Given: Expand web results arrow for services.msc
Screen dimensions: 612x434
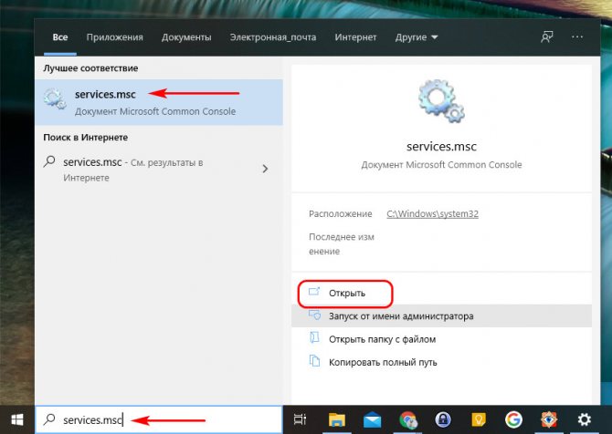Looking at the screenshot, I should [266, 169].
